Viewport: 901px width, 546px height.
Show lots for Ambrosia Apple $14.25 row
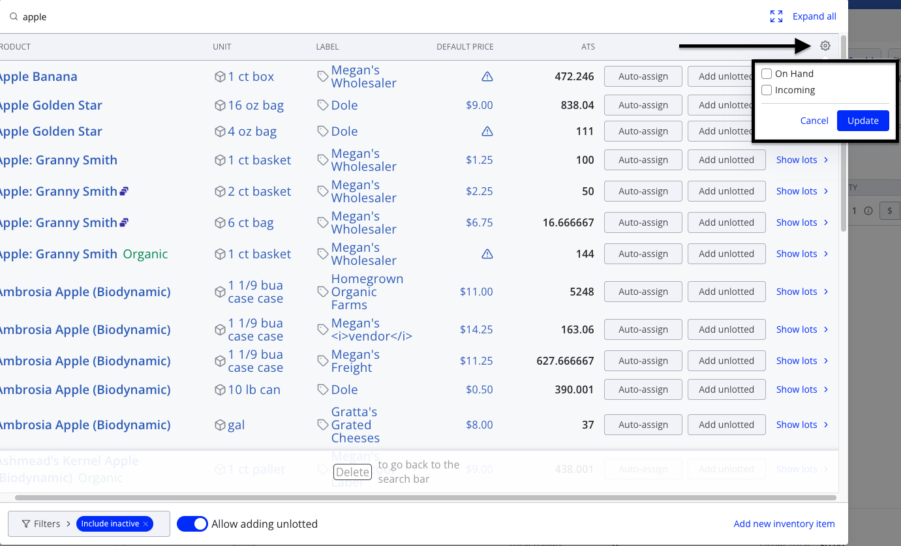point(802,329)
